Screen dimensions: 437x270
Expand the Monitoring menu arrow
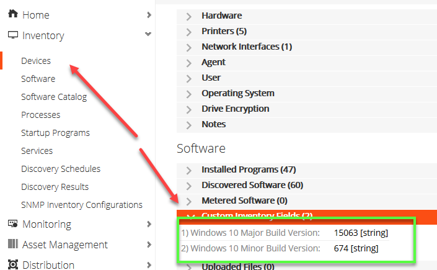point(149,224)
